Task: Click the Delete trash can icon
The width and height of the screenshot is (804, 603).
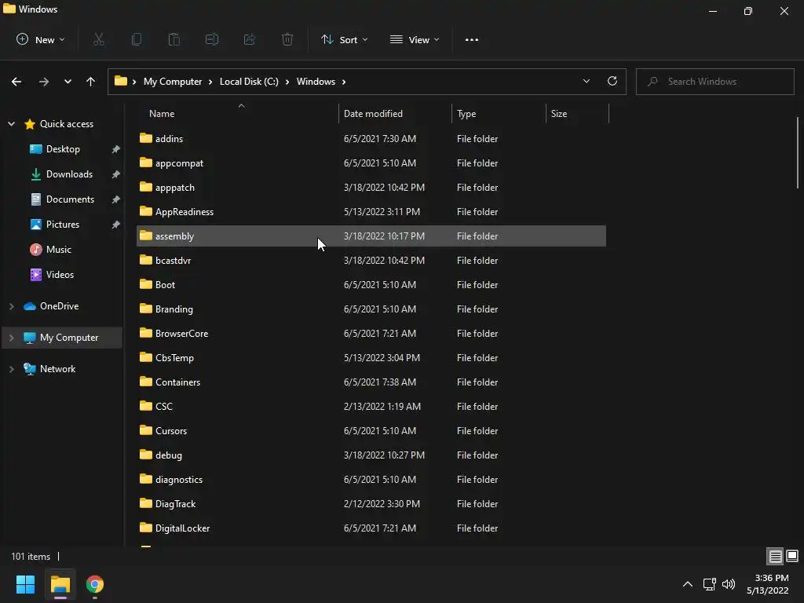Action: click(x=287, y=39)
